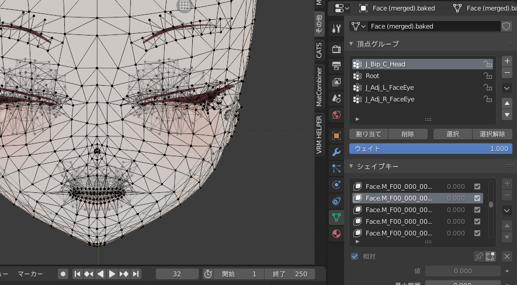This screenshot has height=285, width=517.
Task: Toggle lock on Root vertex group
Action: pyautogui.click(x=488, y=76)
